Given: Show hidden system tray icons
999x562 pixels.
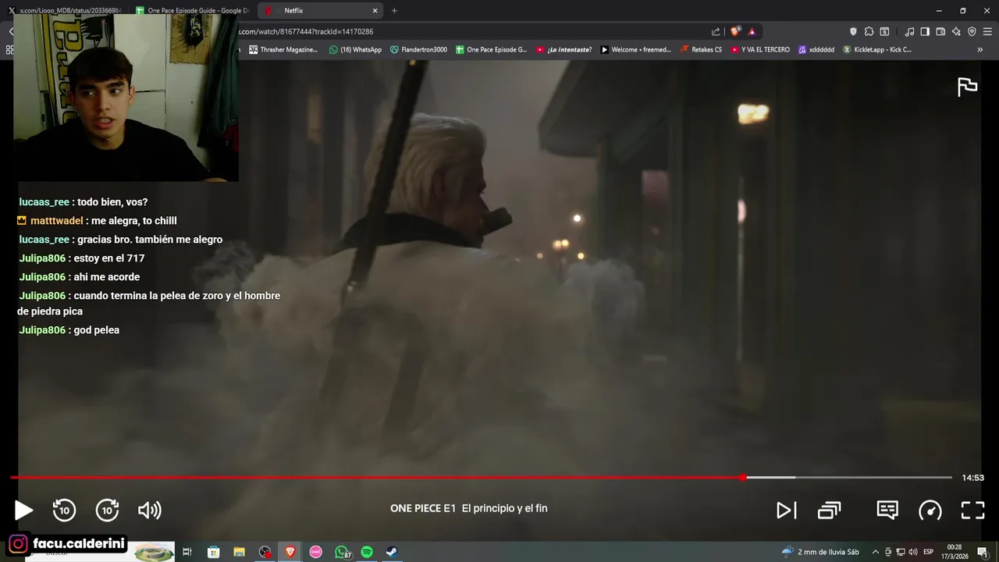Looking at the screenshot, I should tap(875, 552).
